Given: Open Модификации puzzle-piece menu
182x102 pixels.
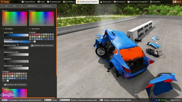Looking at the screenshot, I should coord(54,2).
